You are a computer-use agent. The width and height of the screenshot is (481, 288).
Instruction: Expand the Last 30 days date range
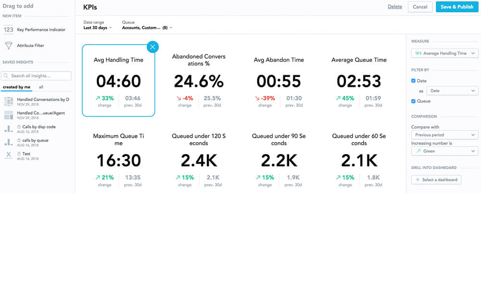[98, 28]
